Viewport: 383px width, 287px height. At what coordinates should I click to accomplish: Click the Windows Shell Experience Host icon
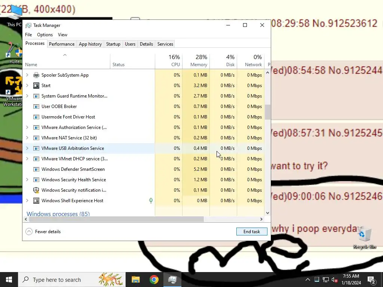tap(36, 201)
